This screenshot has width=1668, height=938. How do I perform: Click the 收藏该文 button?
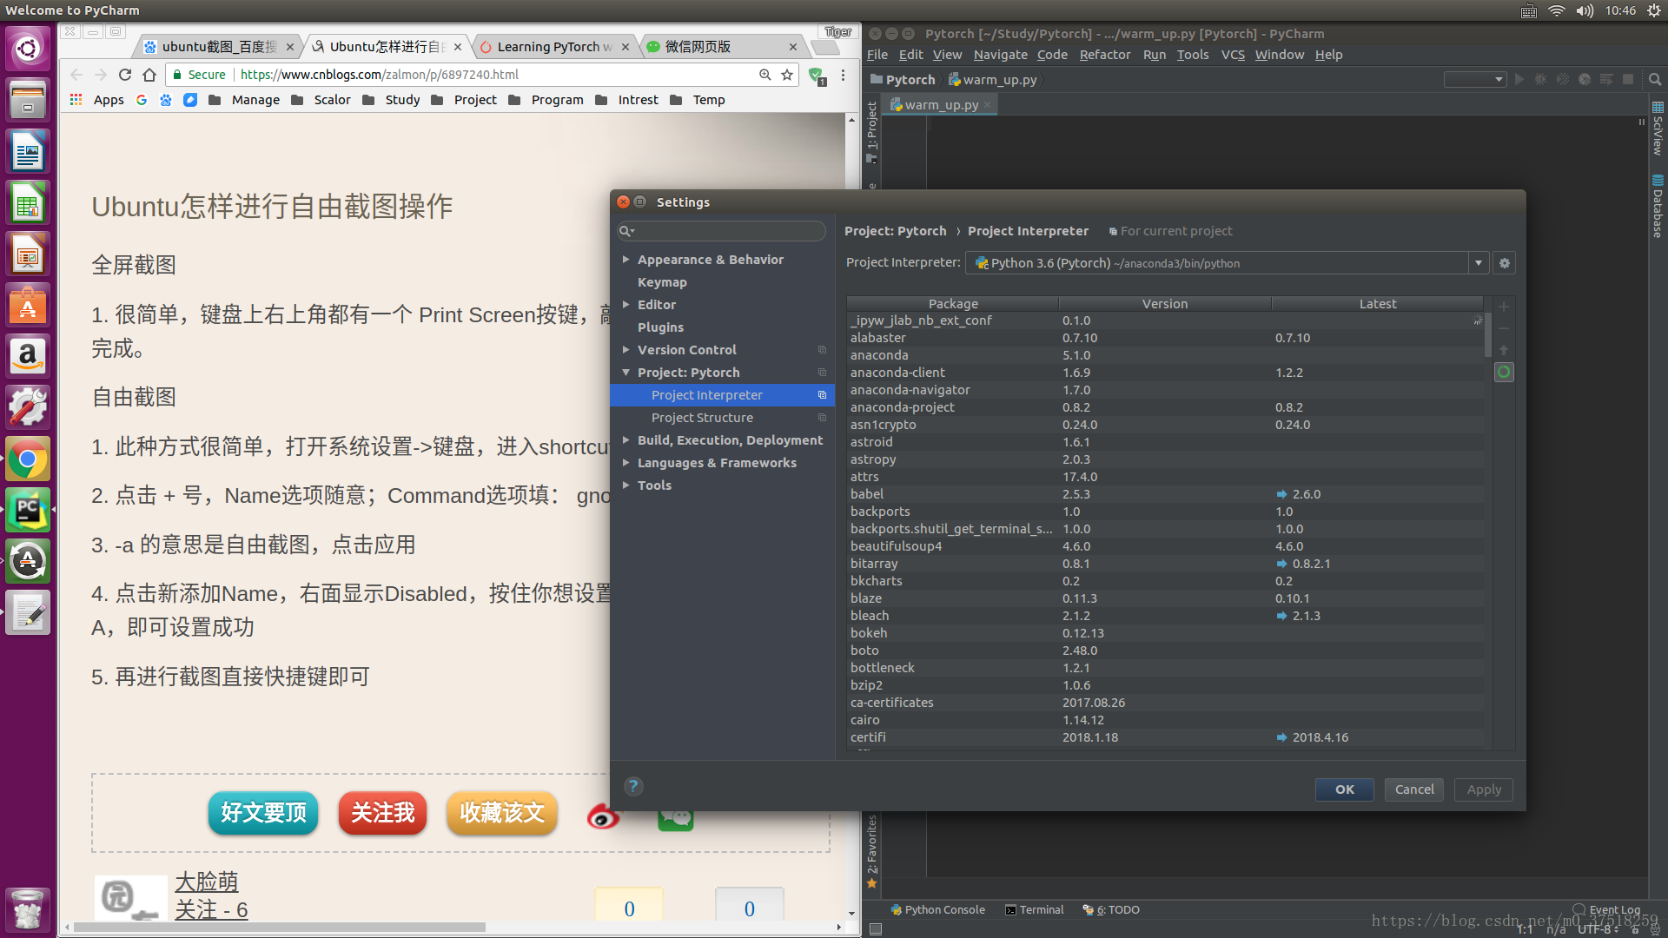[x=502, y=813]
